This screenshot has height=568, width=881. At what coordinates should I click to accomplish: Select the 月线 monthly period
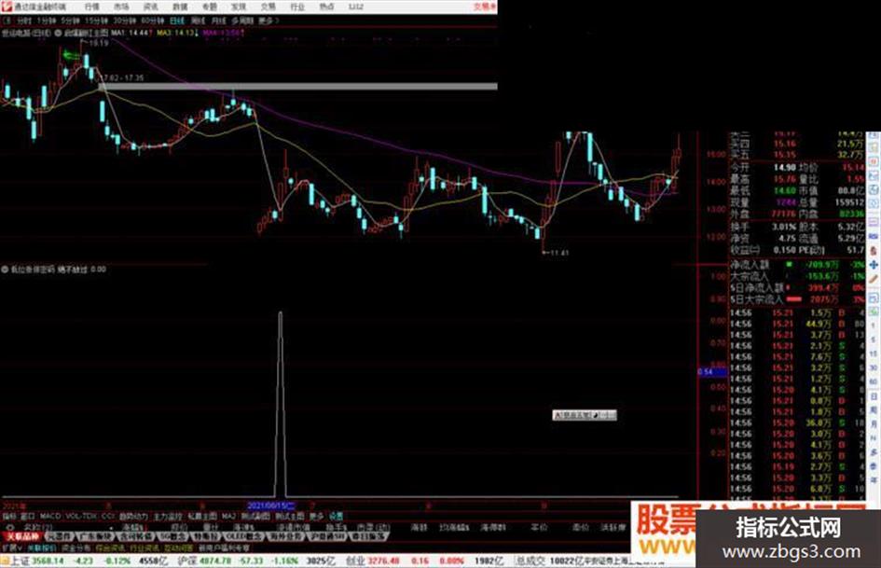[x=218, y=21]
